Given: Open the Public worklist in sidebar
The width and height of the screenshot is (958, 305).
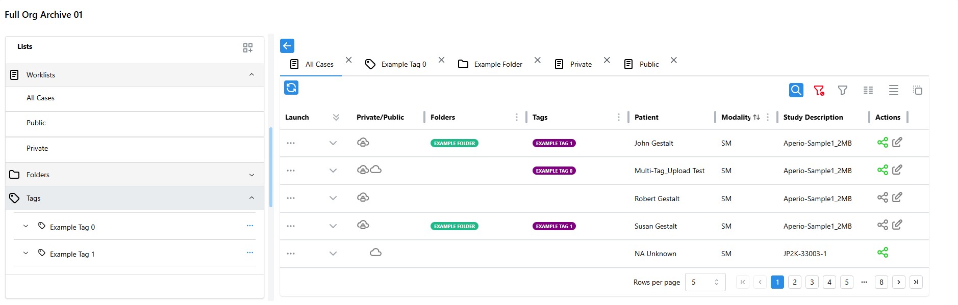Looking at the screenshot, I should [36, 123].
